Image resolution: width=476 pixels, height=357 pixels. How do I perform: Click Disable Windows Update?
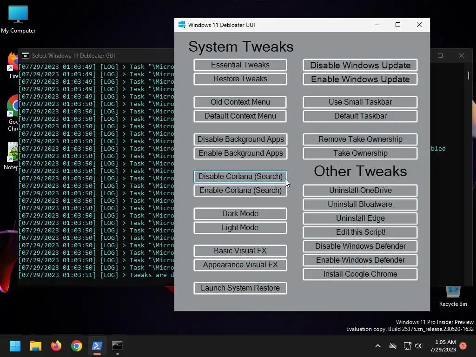tap(360, 65)
